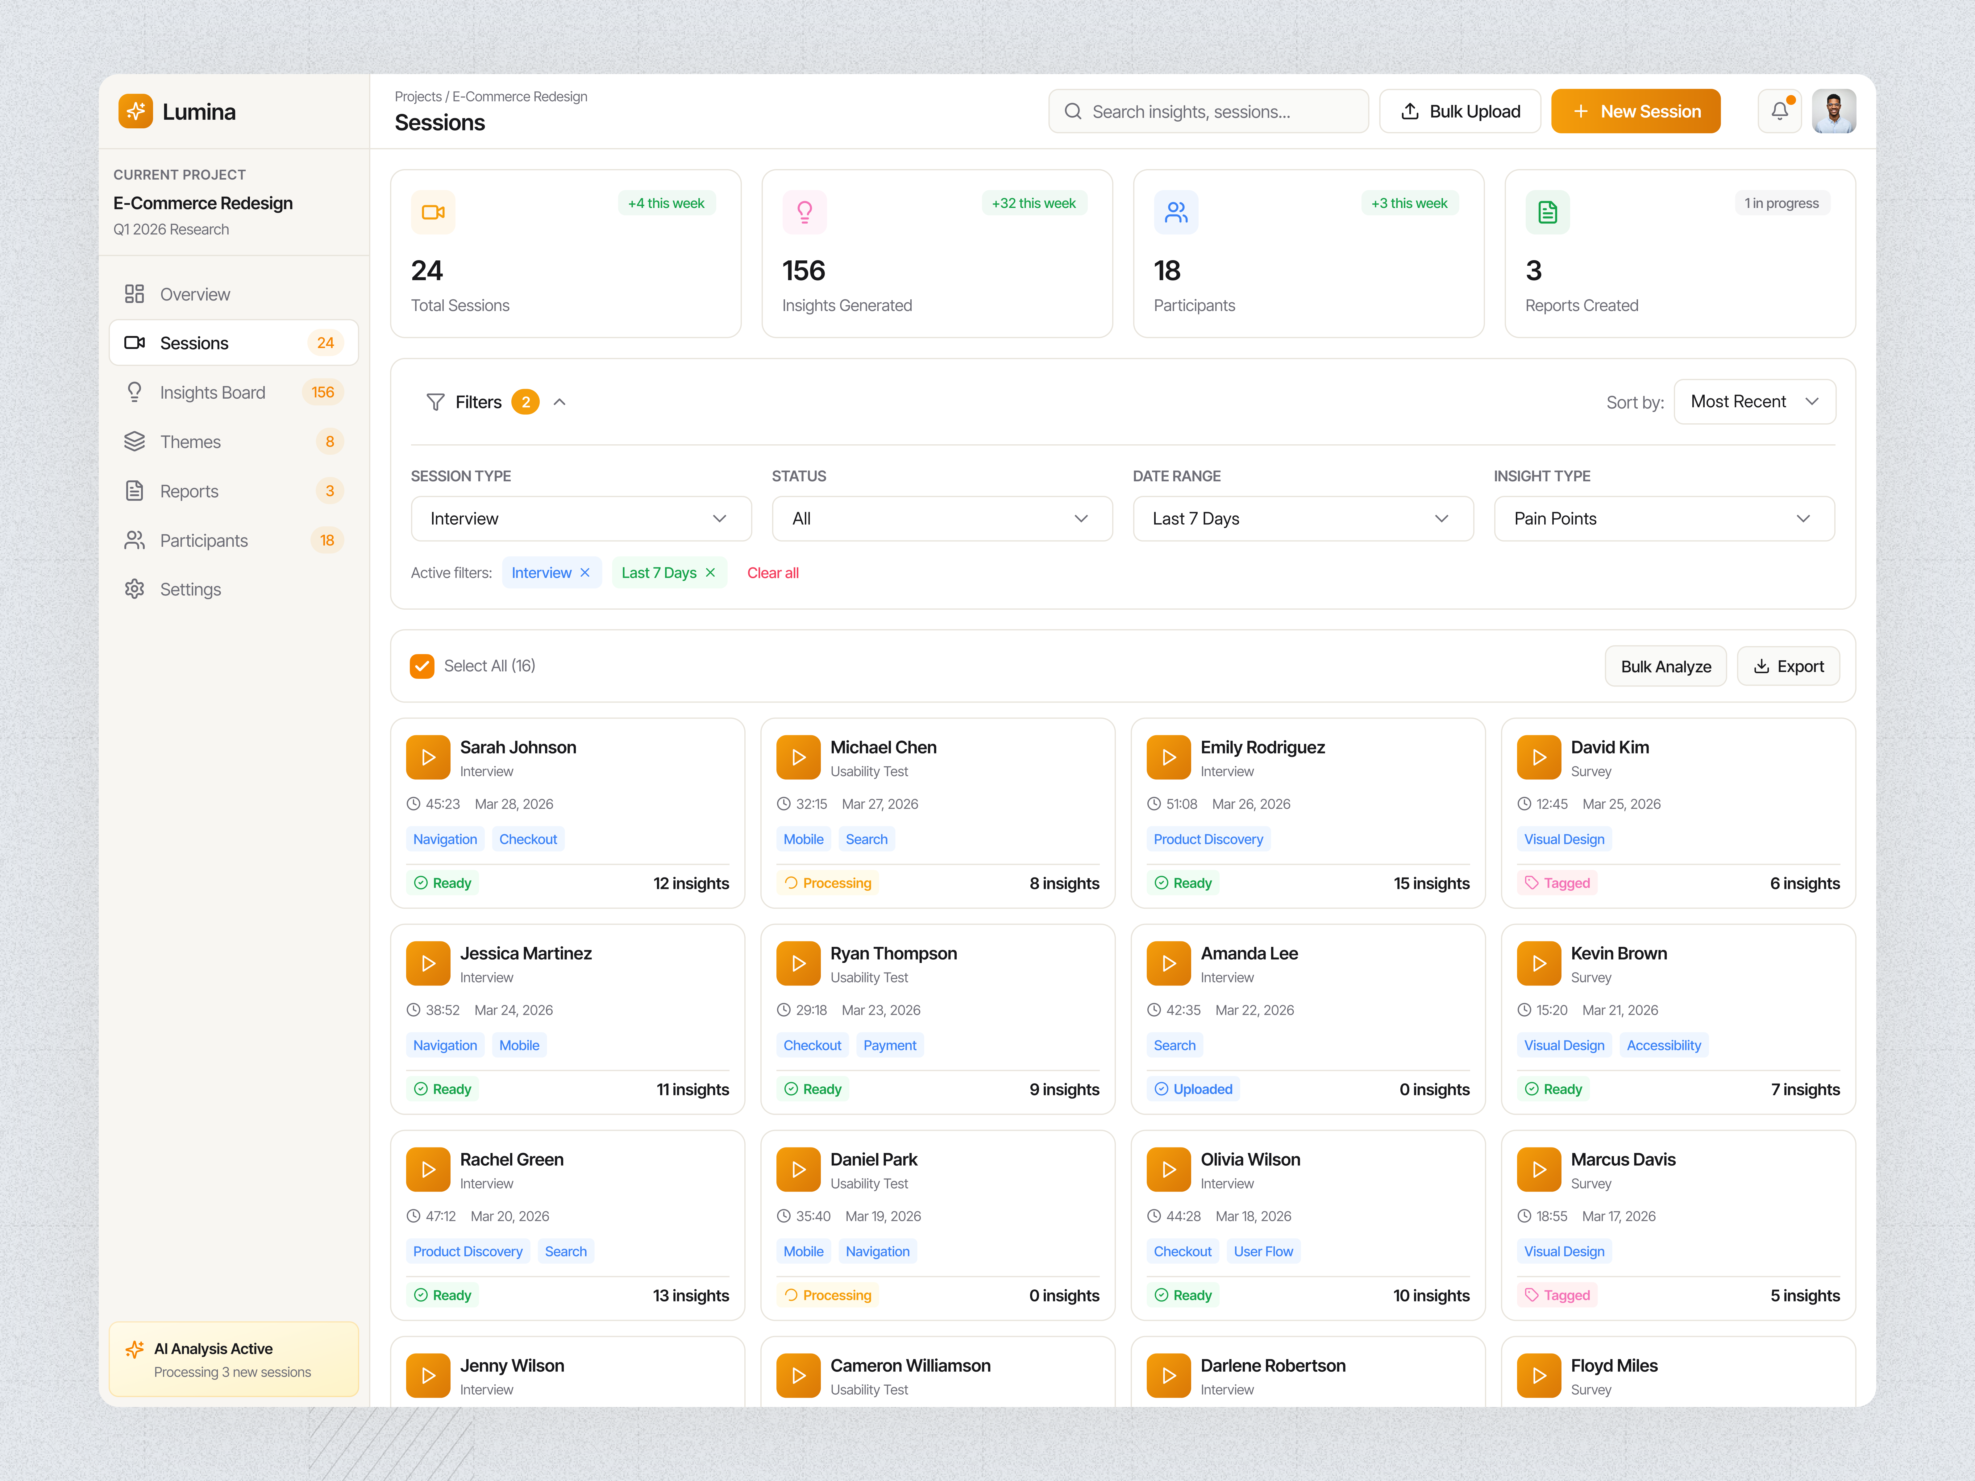Image resolution: width=1975 pixels, height=1481 pixels.
Task: Remove the Last 7 Days filter chip
Action: tap(711, 573)
